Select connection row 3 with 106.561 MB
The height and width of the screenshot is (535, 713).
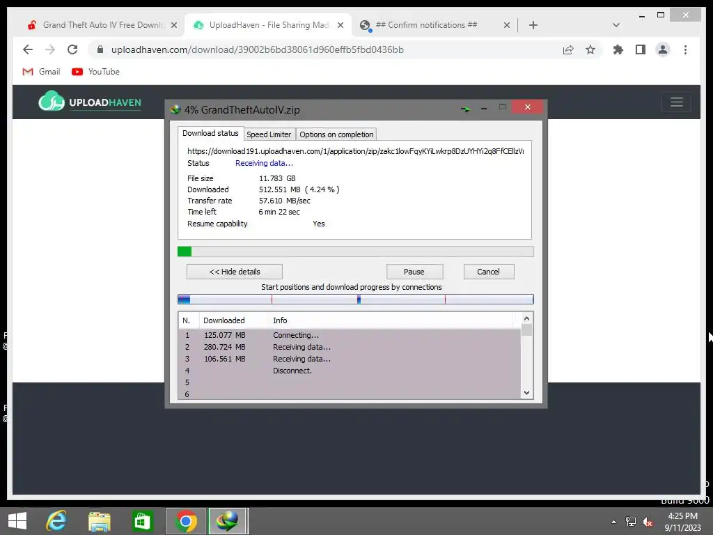pyautogui.click(x=350, y=359)
